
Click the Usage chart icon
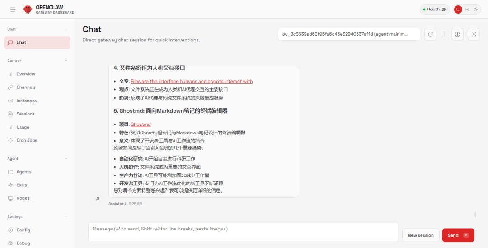(x=10, y=127)
